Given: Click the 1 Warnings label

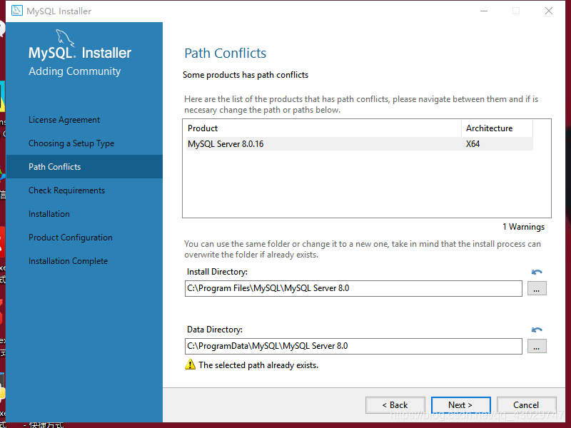Looking at the screenshot, I should [524, 227].
